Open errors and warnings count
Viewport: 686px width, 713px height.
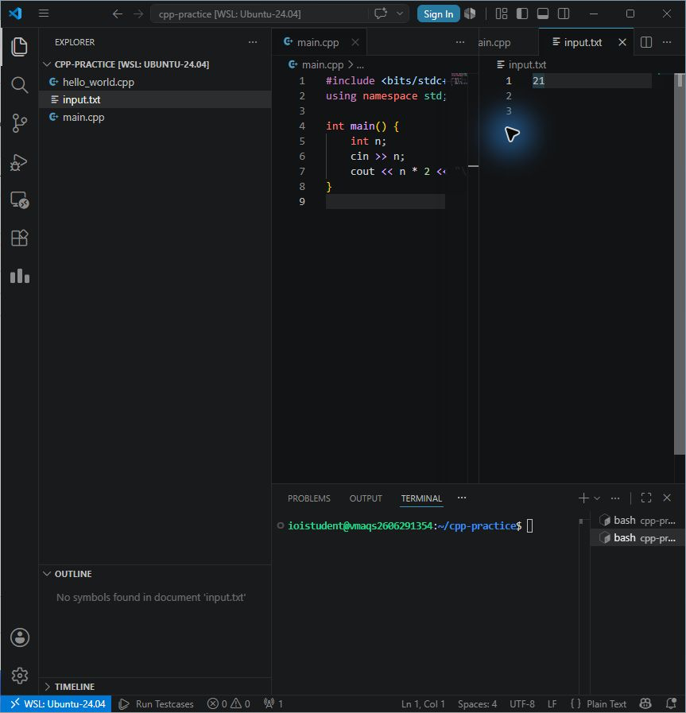pos(229,704)
